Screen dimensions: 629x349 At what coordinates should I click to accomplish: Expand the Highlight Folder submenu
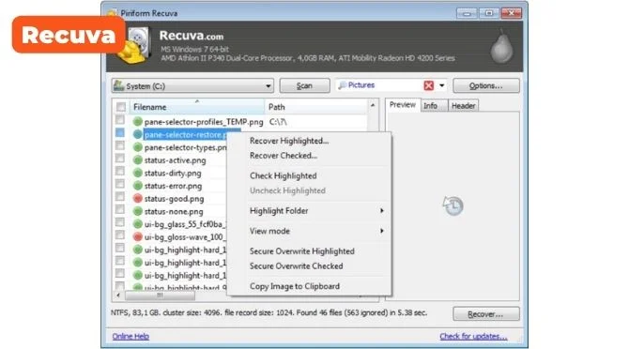(381, 211)
